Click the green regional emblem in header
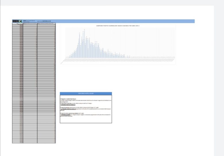 (x=20, y=21)
